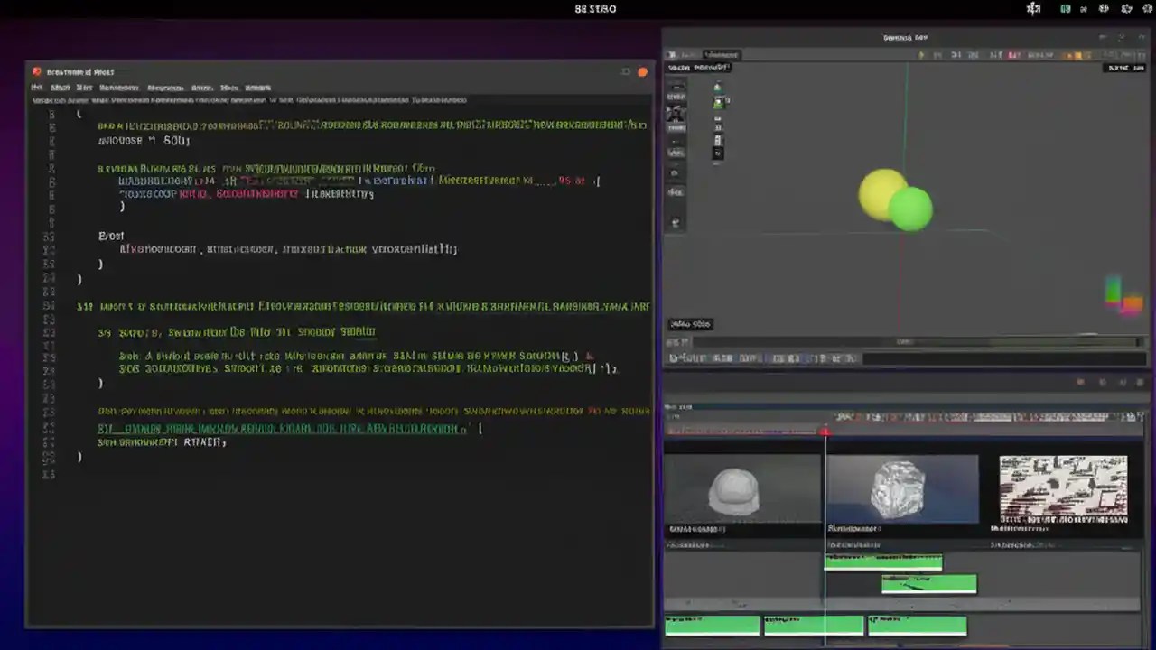Click the green play icon in the viewport header
The image size is (1156, 650).
coord(919,55)
